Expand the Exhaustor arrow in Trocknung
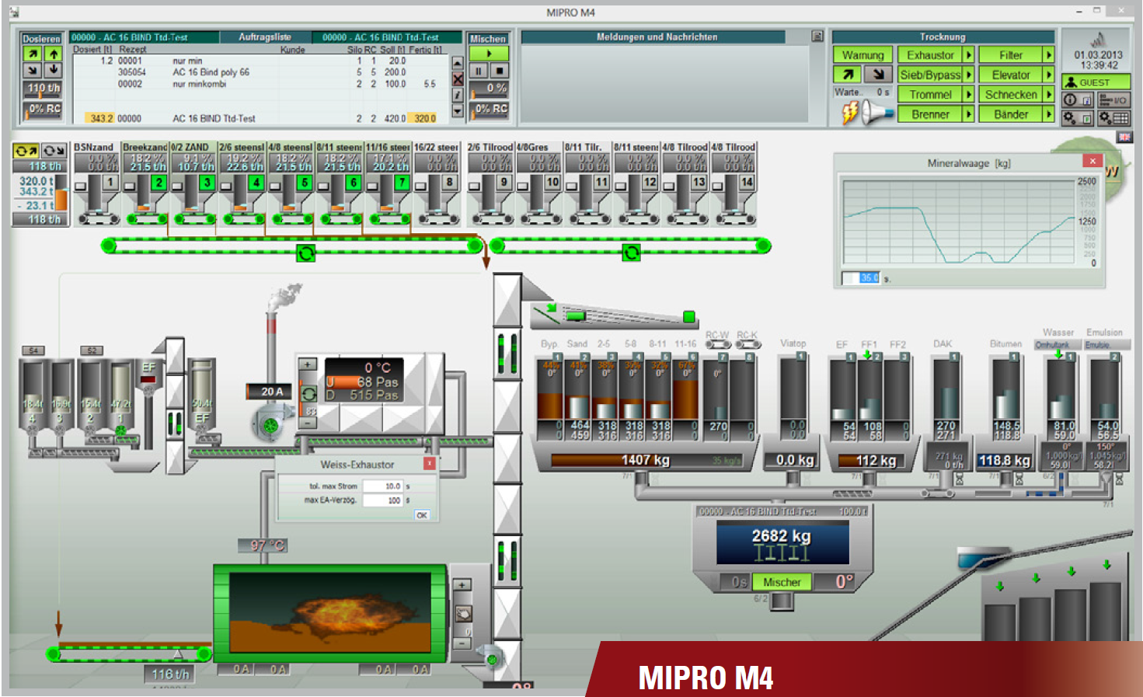 969,55
